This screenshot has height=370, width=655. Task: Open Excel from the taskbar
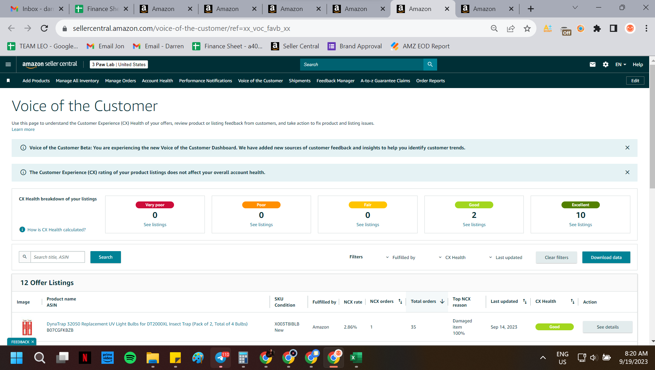click(x=356, y=358)
